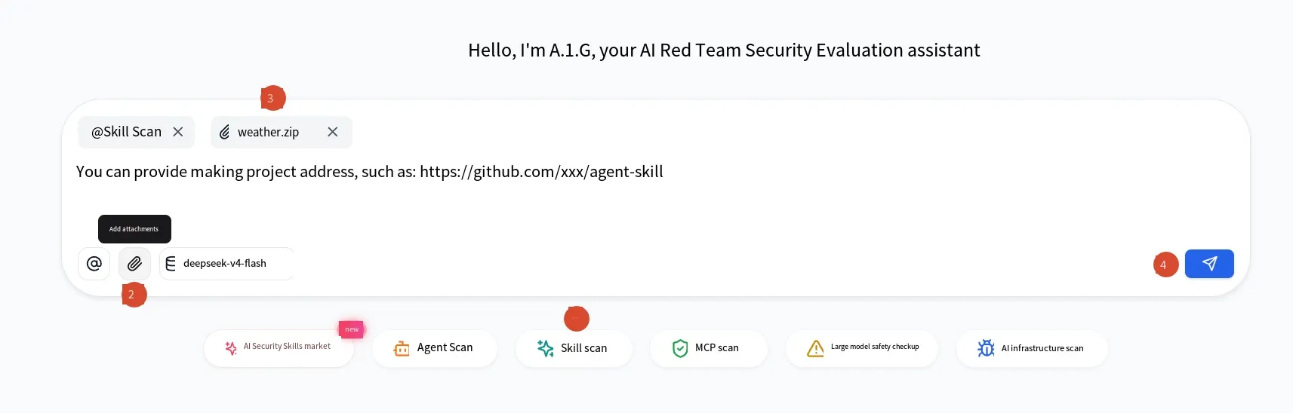The image size is (1293, 413).
Task: Click the paperclip Add attachments button
Action: click(x=134, y=264)
